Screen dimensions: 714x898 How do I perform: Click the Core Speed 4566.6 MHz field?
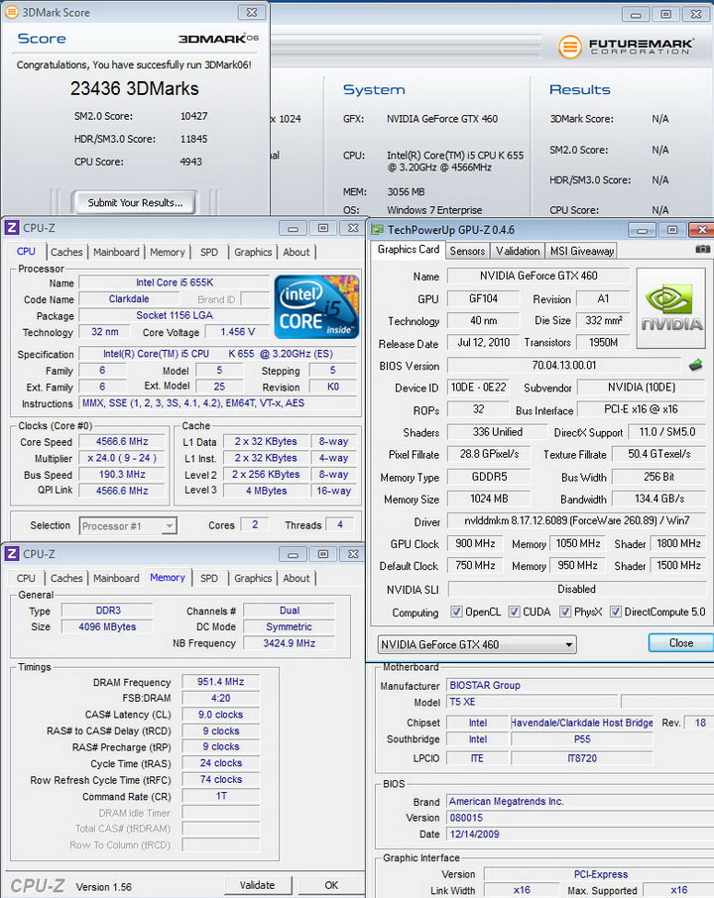[122, 441]
